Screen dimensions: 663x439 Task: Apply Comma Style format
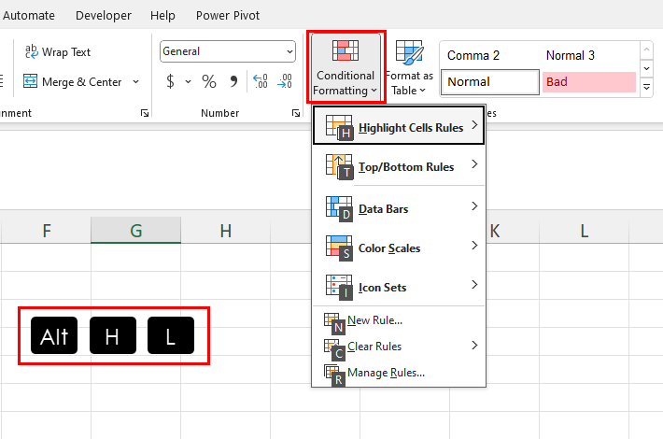[233, 81]
